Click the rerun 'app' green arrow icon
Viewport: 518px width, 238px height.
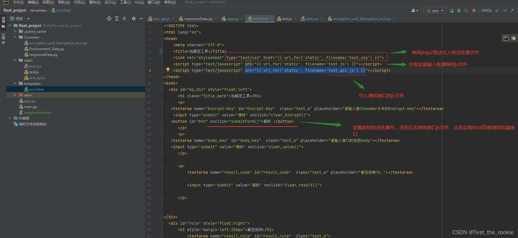pyautogui.click(x=451, y=10)
